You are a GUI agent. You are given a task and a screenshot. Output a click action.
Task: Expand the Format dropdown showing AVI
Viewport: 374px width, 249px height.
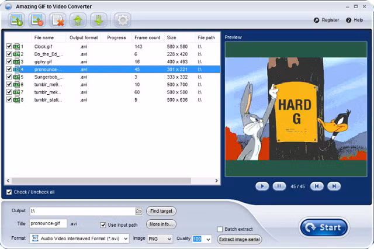(126, 239)
